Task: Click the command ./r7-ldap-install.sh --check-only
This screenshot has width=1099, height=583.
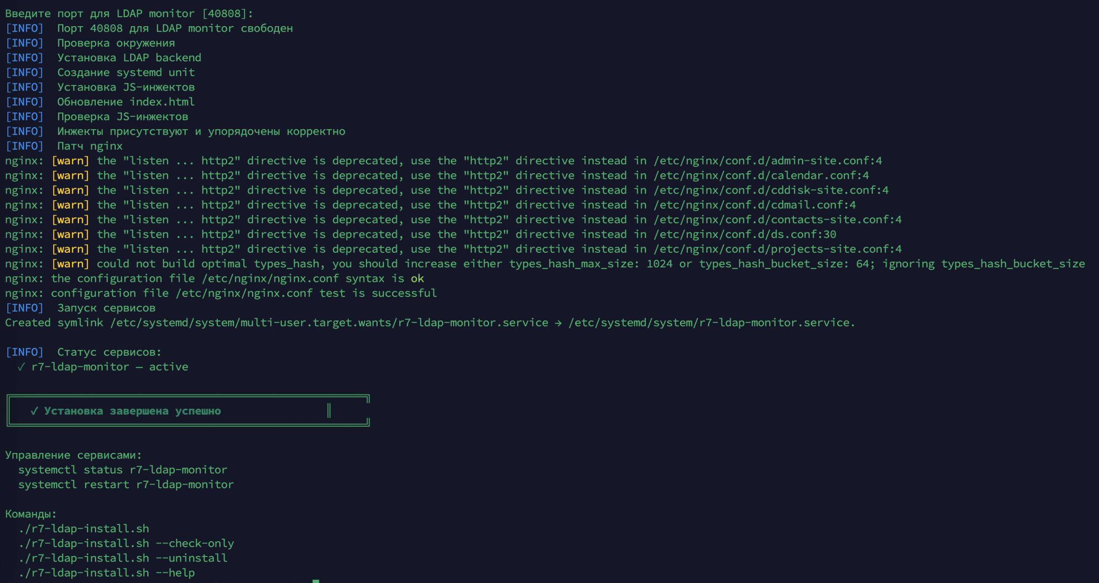Action: (x=126, y=543)
